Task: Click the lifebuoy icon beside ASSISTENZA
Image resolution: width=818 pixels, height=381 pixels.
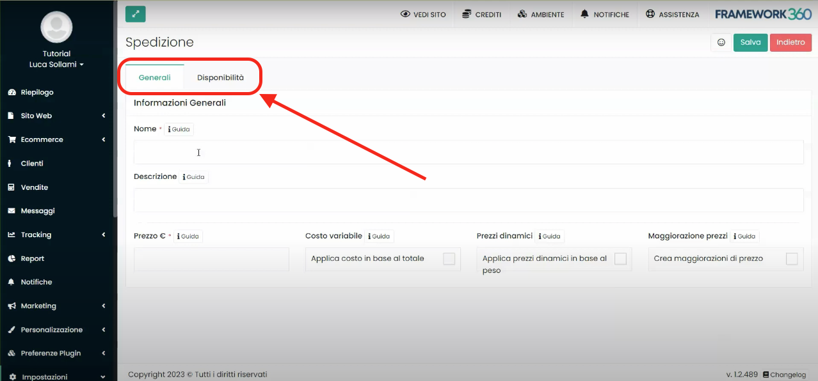Action: click(650, 14)
